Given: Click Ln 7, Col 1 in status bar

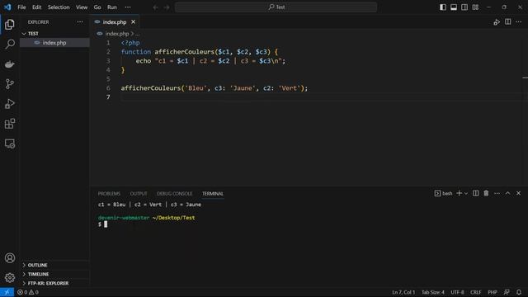Looking at the screenshot, I should (x=403, y=292).
